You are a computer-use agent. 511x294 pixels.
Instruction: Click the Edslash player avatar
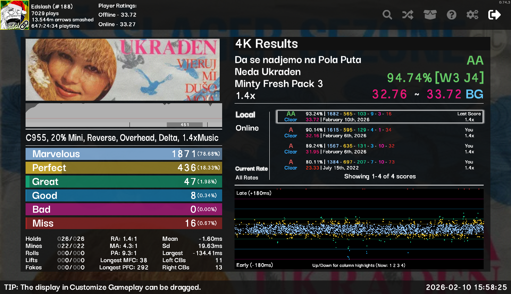click(15, 15)
